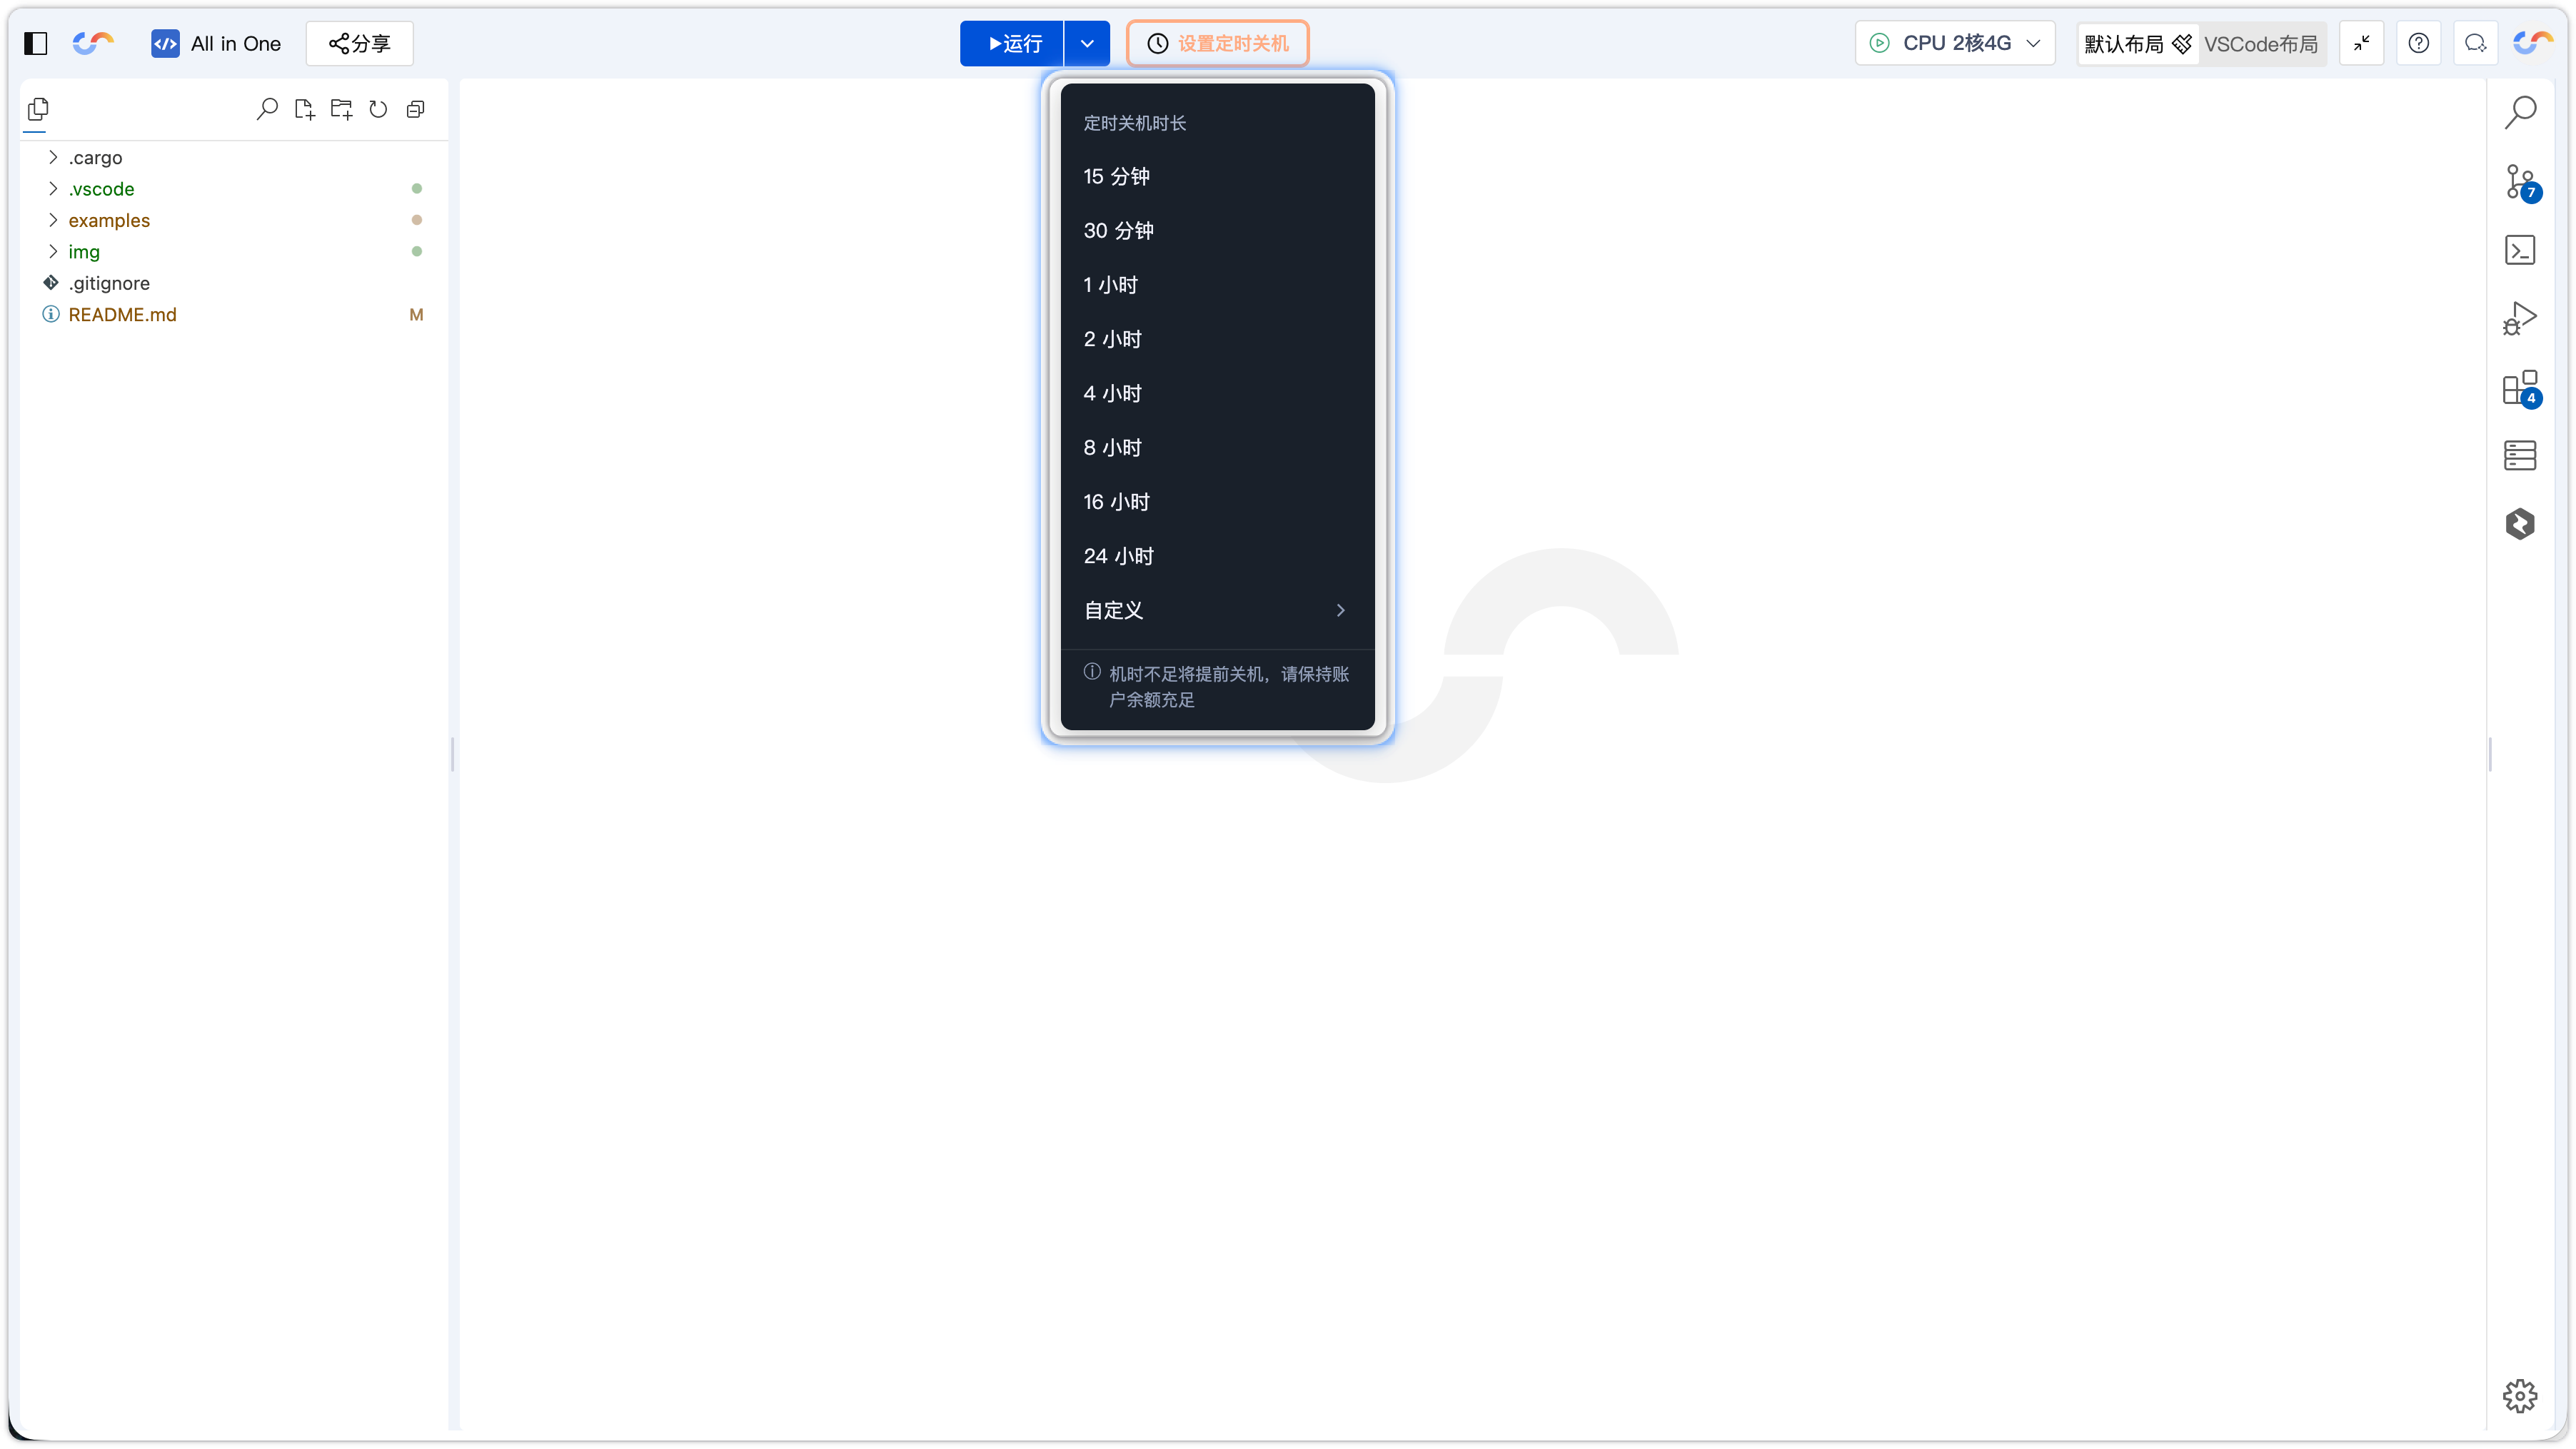Create a new file via toolbar icon
The width and height of the screenshot is (2576, 1449).
[x=304, y=109]
